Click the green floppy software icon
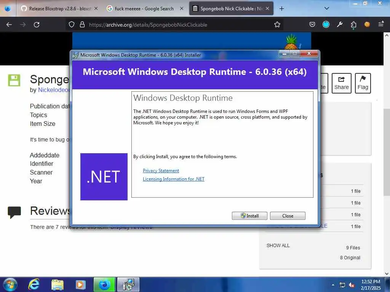The height and width of the screenshot is (292, 390). point(14,80)
